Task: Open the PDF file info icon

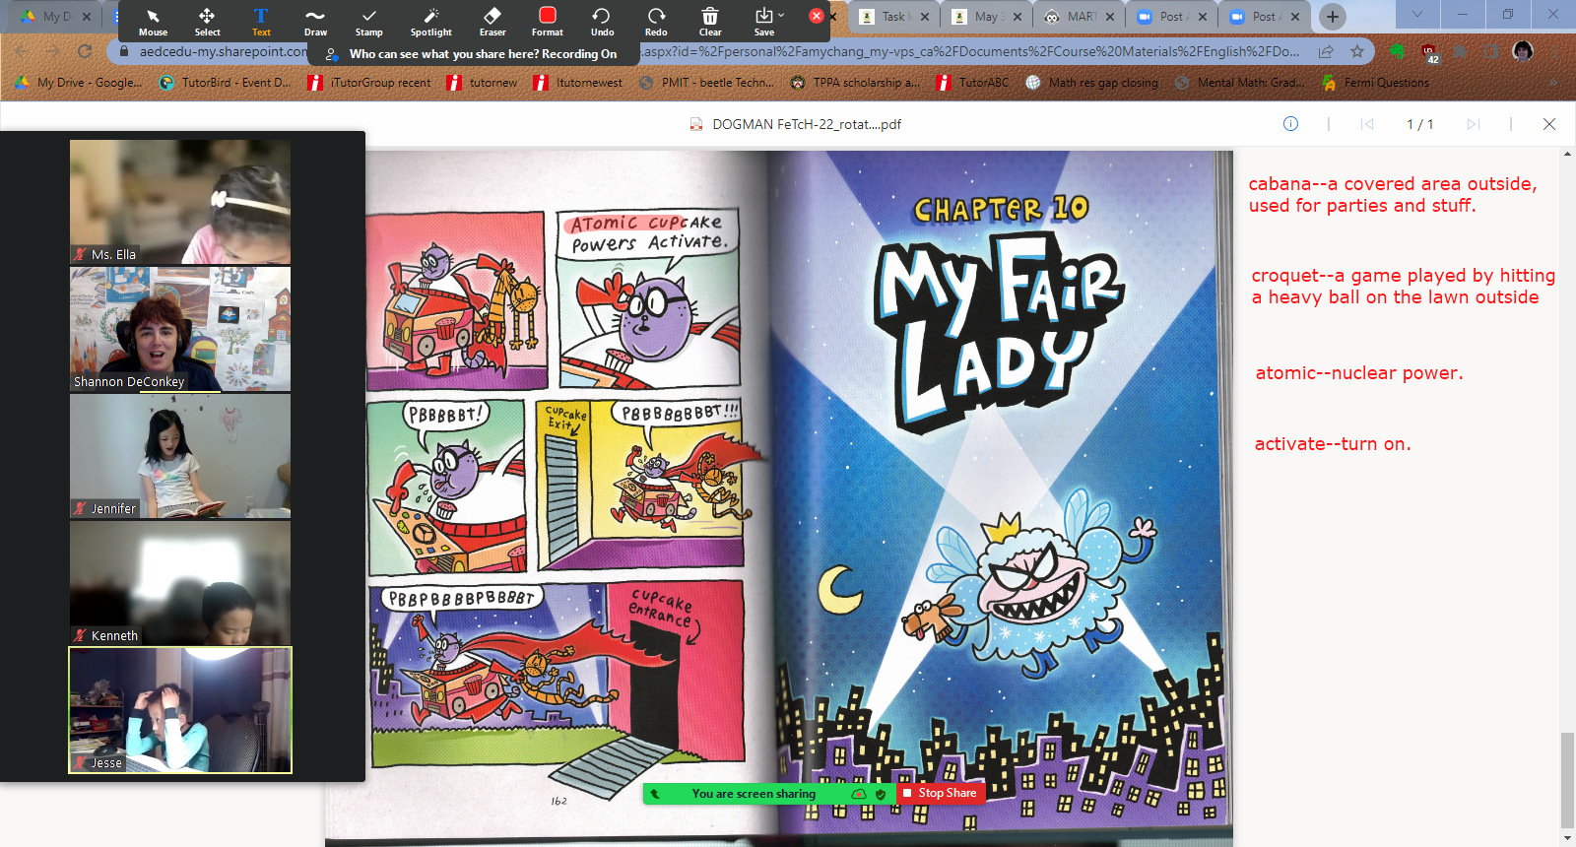Action: (x=1290, y=124)
